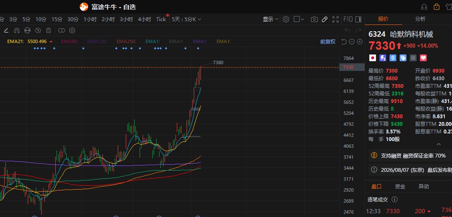Viewport: 452px width, 217px height.
Task: Click the 52周最低 2316 value
Action: (397, 93)
